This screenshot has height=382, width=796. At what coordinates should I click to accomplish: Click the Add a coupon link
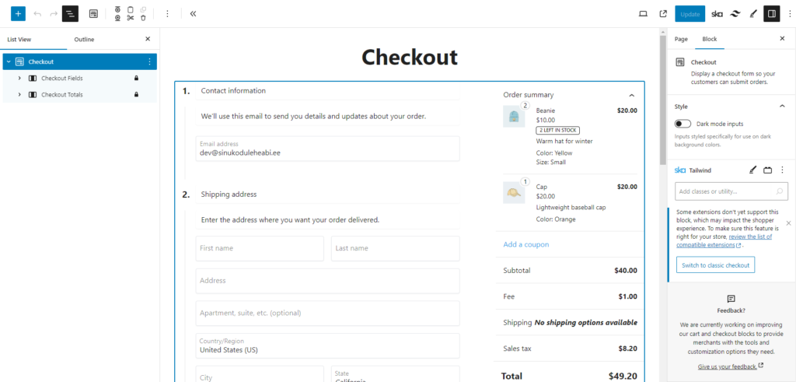526,244
